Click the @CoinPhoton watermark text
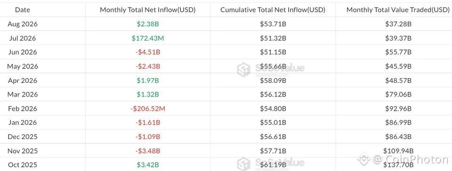This screenshot has height=171, width=452. [411, 159]
